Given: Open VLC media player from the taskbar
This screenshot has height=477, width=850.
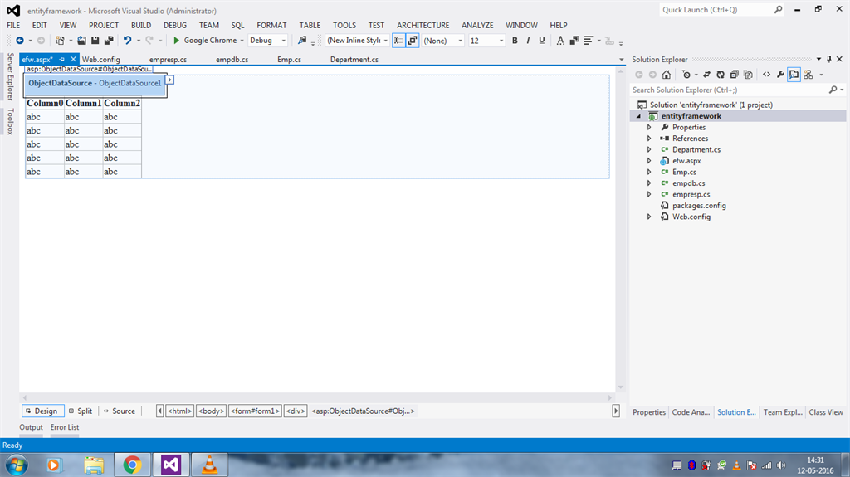Looking at the screenshot, I should click(209, 465).
